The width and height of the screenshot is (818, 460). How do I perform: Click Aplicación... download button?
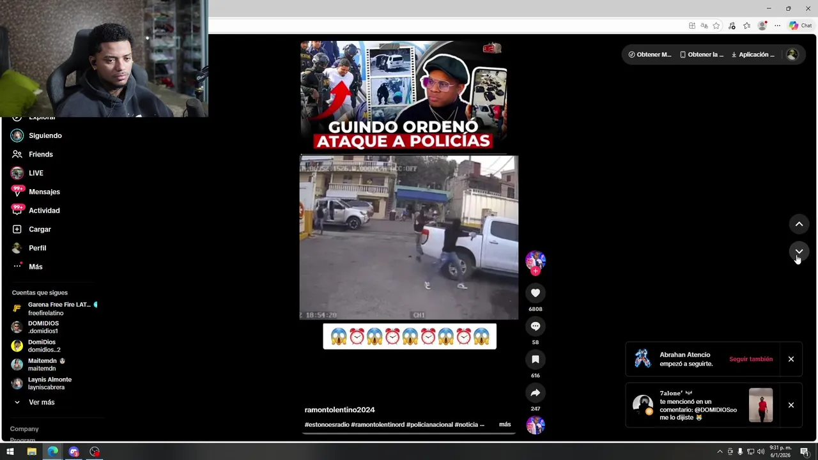pos(753,54)
